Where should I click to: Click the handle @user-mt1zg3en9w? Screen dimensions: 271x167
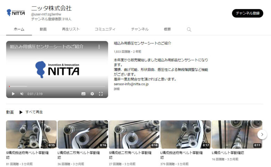[x=46, y=14]
